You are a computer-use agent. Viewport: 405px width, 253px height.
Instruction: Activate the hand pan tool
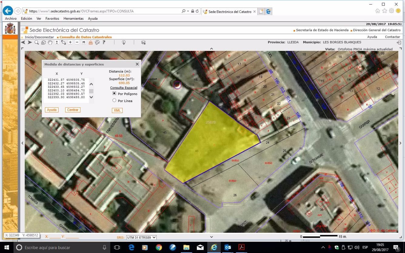50,42
